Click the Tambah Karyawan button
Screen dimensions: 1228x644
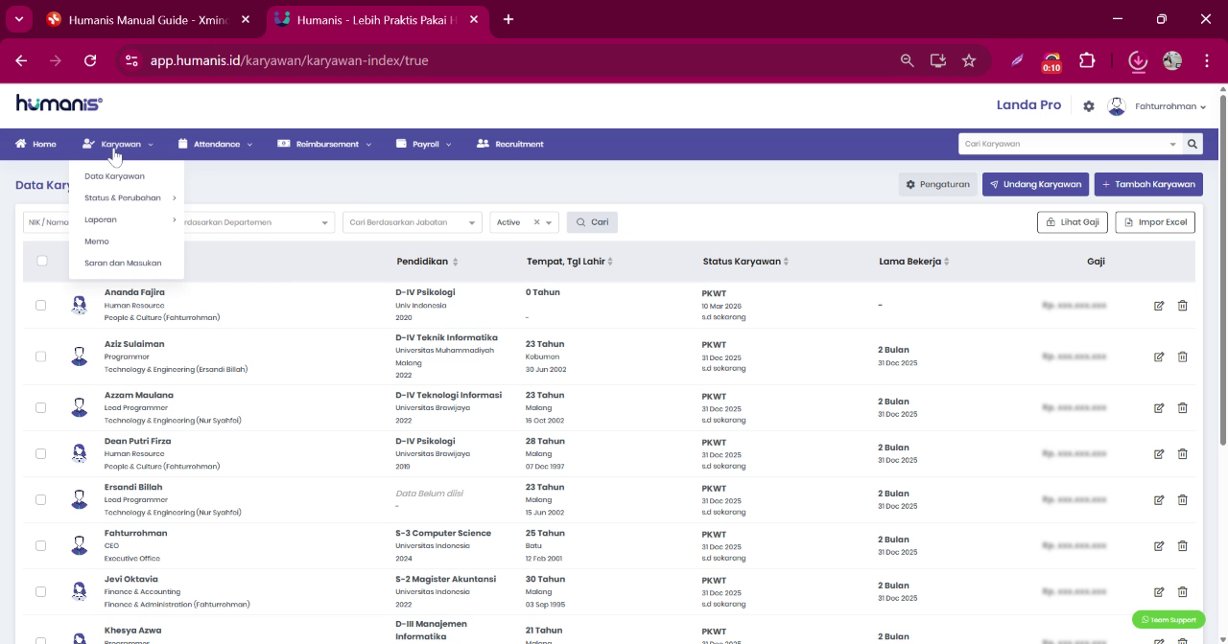1148,184
